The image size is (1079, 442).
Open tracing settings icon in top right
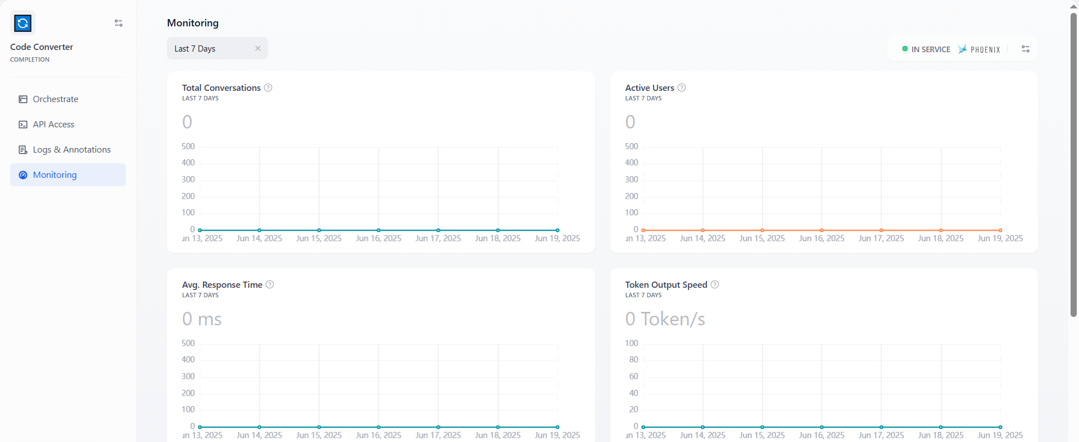[1026, 49]
